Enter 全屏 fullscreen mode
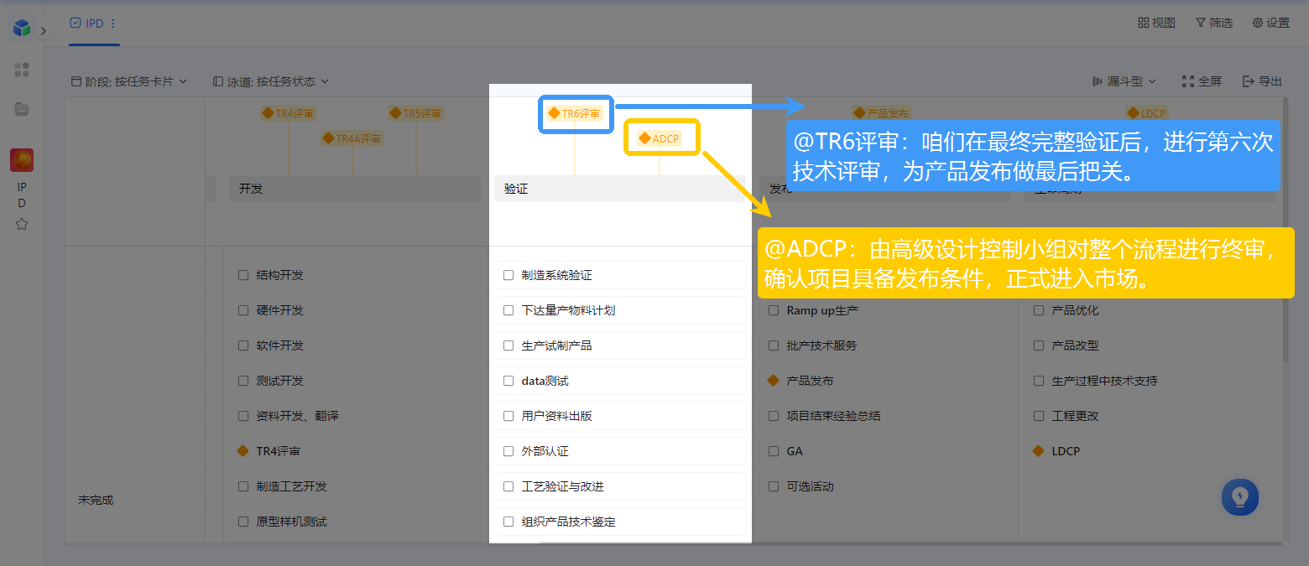Viewport: 1309px width, 566px height. click(x=1202, y=81)
